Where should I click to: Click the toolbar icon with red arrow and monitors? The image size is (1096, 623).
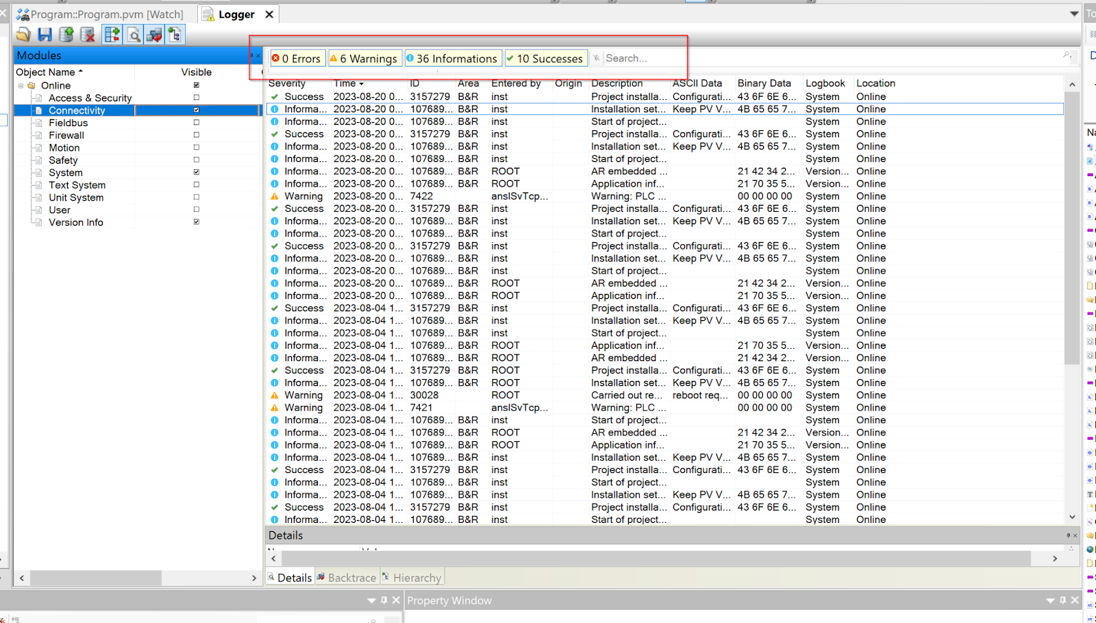coord(154,35)
